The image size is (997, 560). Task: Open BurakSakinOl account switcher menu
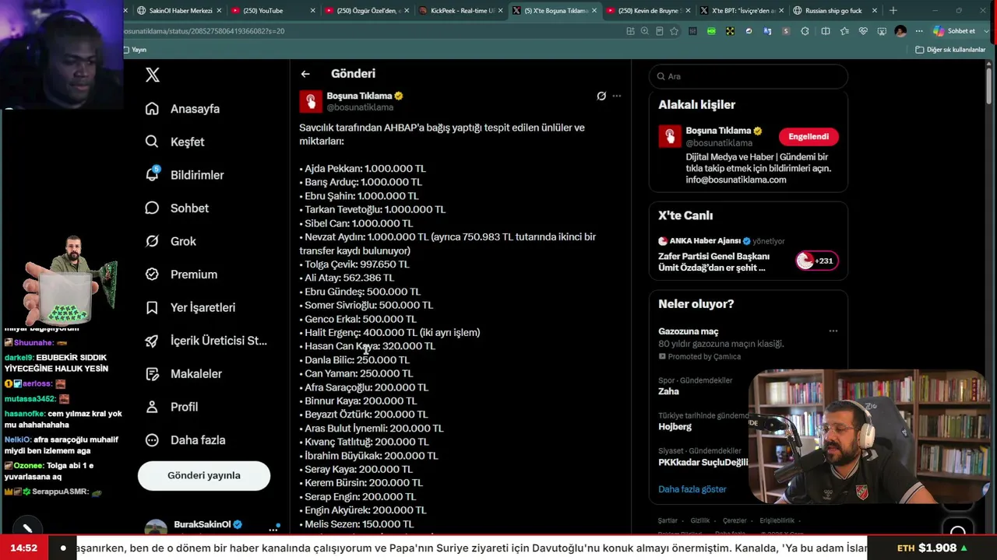pos(273,528)
